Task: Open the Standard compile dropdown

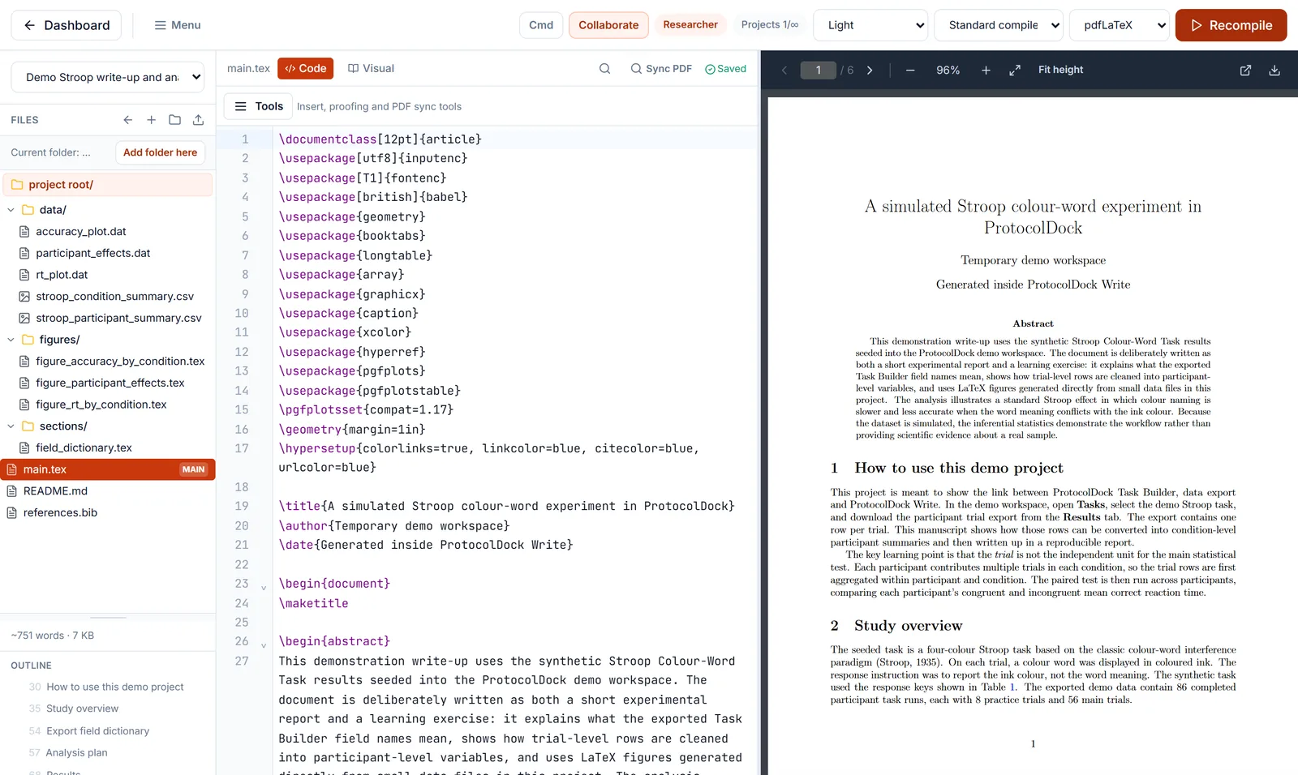Action: pyautogui.click(x=999, y=25)
